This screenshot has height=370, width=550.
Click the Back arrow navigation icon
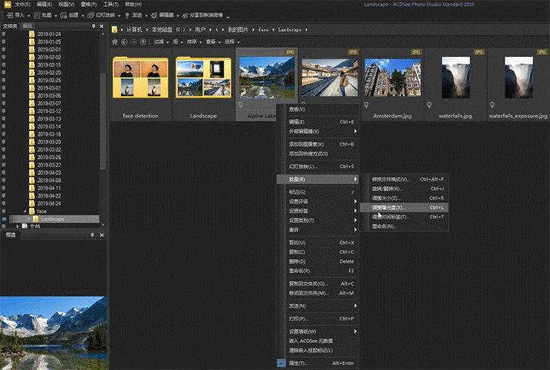tap(125, 42)
